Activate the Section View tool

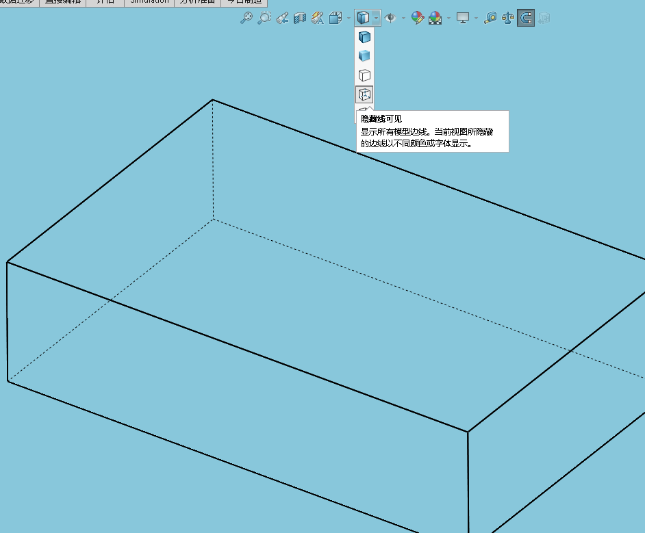[x=300, y=18]
